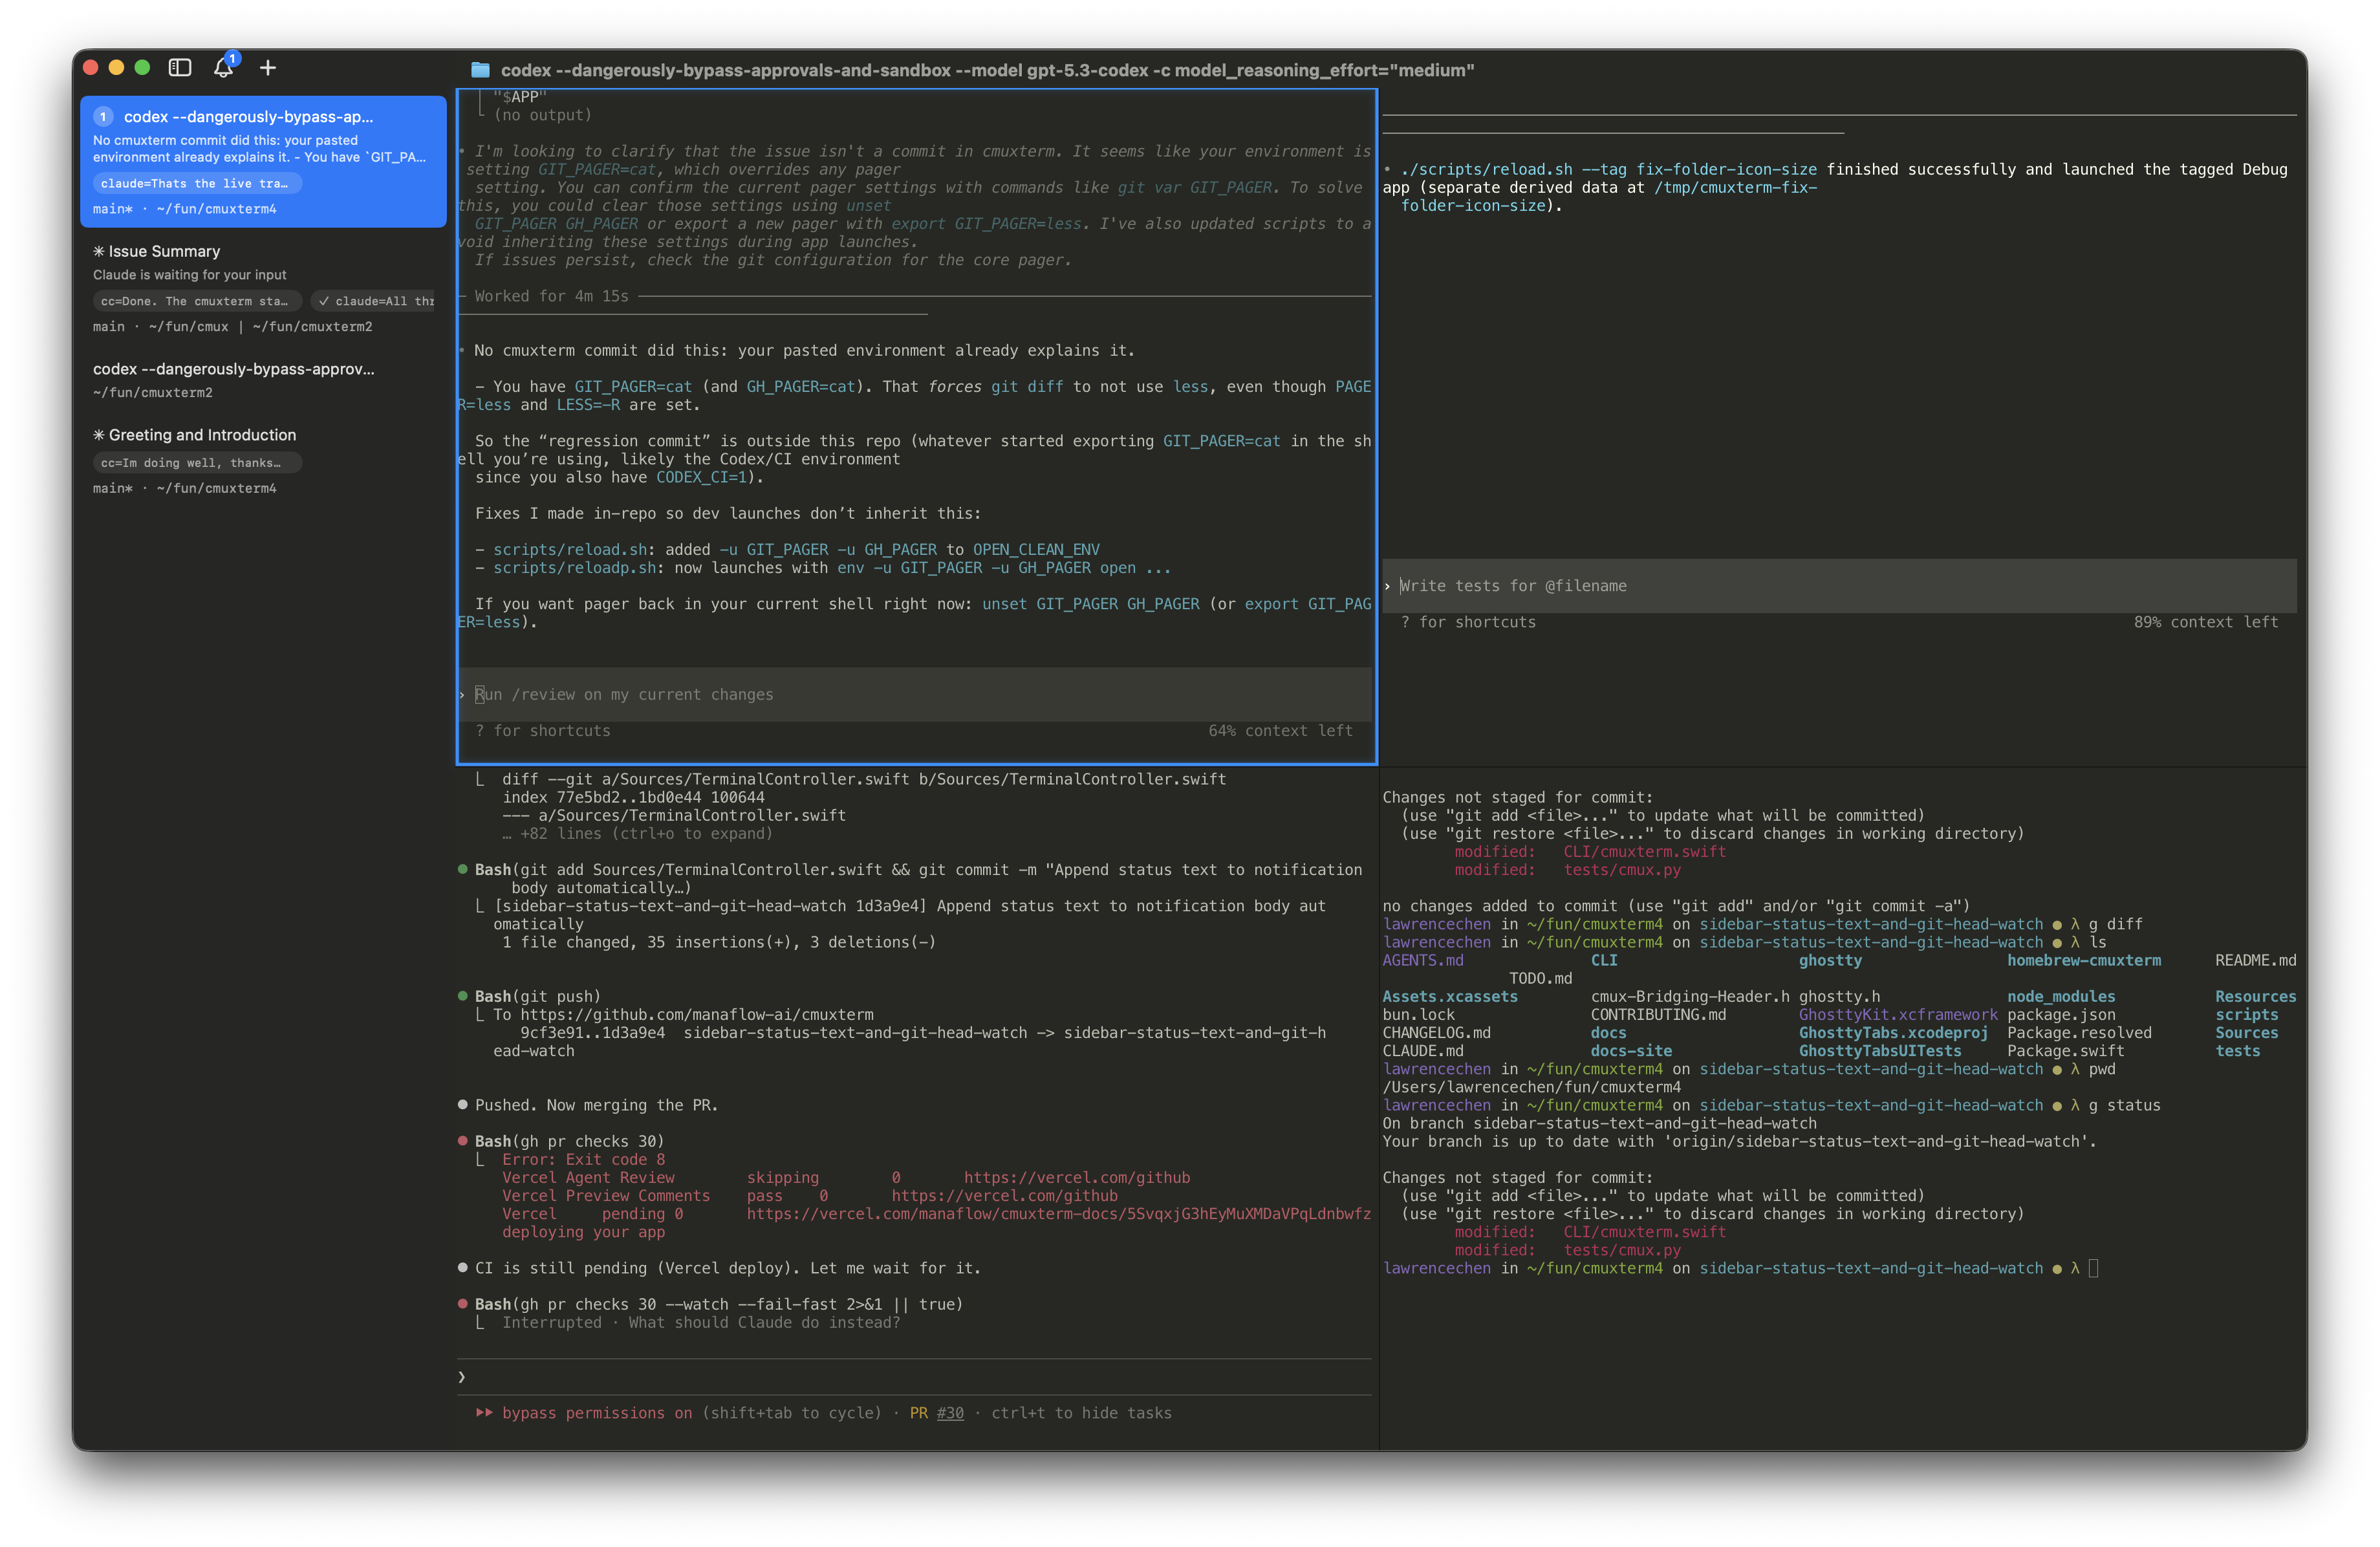The height and width of the screenshot is (1547, 2380).
Task: Click the "Worked for 4m 15s" separator text
Action: coord(552,296)
